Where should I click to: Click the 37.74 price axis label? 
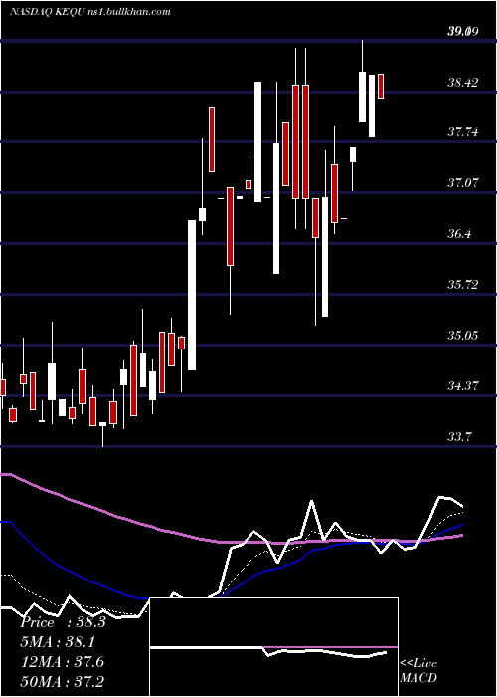[463, 132]
